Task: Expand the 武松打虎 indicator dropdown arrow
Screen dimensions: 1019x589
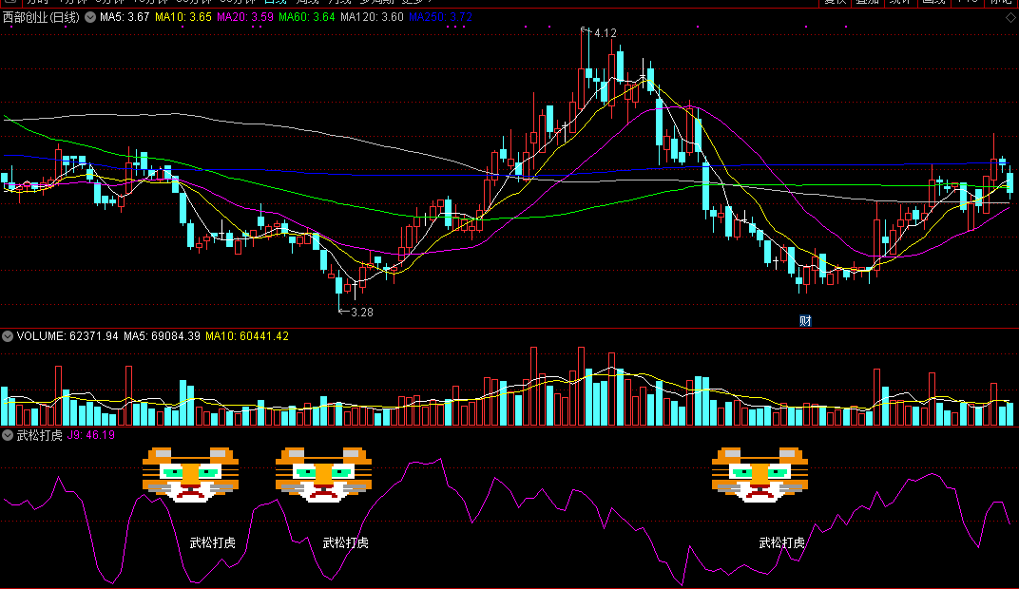Action: (x=8, y=435)
